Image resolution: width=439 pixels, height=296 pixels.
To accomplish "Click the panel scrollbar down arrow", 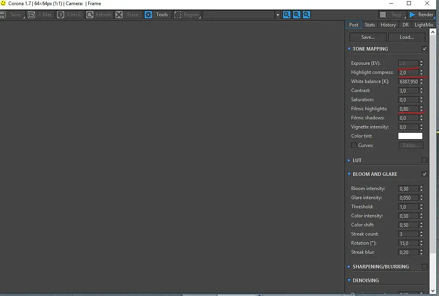I will click(433, 291).
